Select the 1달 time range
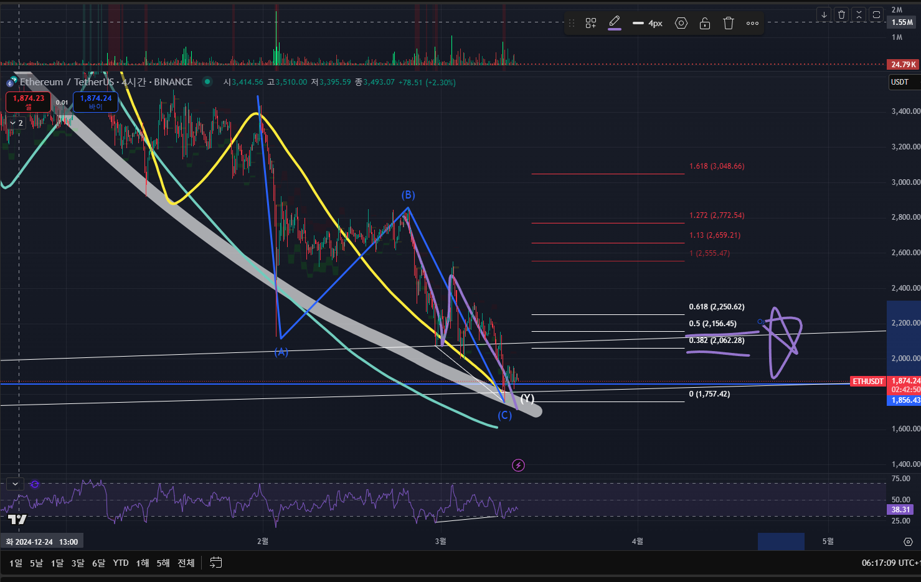The width and height of the screenshot is (921, 582). tap(57, 563)
